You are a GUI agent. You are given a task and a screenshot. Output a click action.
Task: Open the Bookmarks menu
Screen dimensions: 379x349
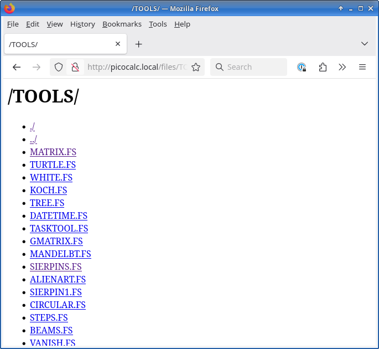tap(122, 24)
